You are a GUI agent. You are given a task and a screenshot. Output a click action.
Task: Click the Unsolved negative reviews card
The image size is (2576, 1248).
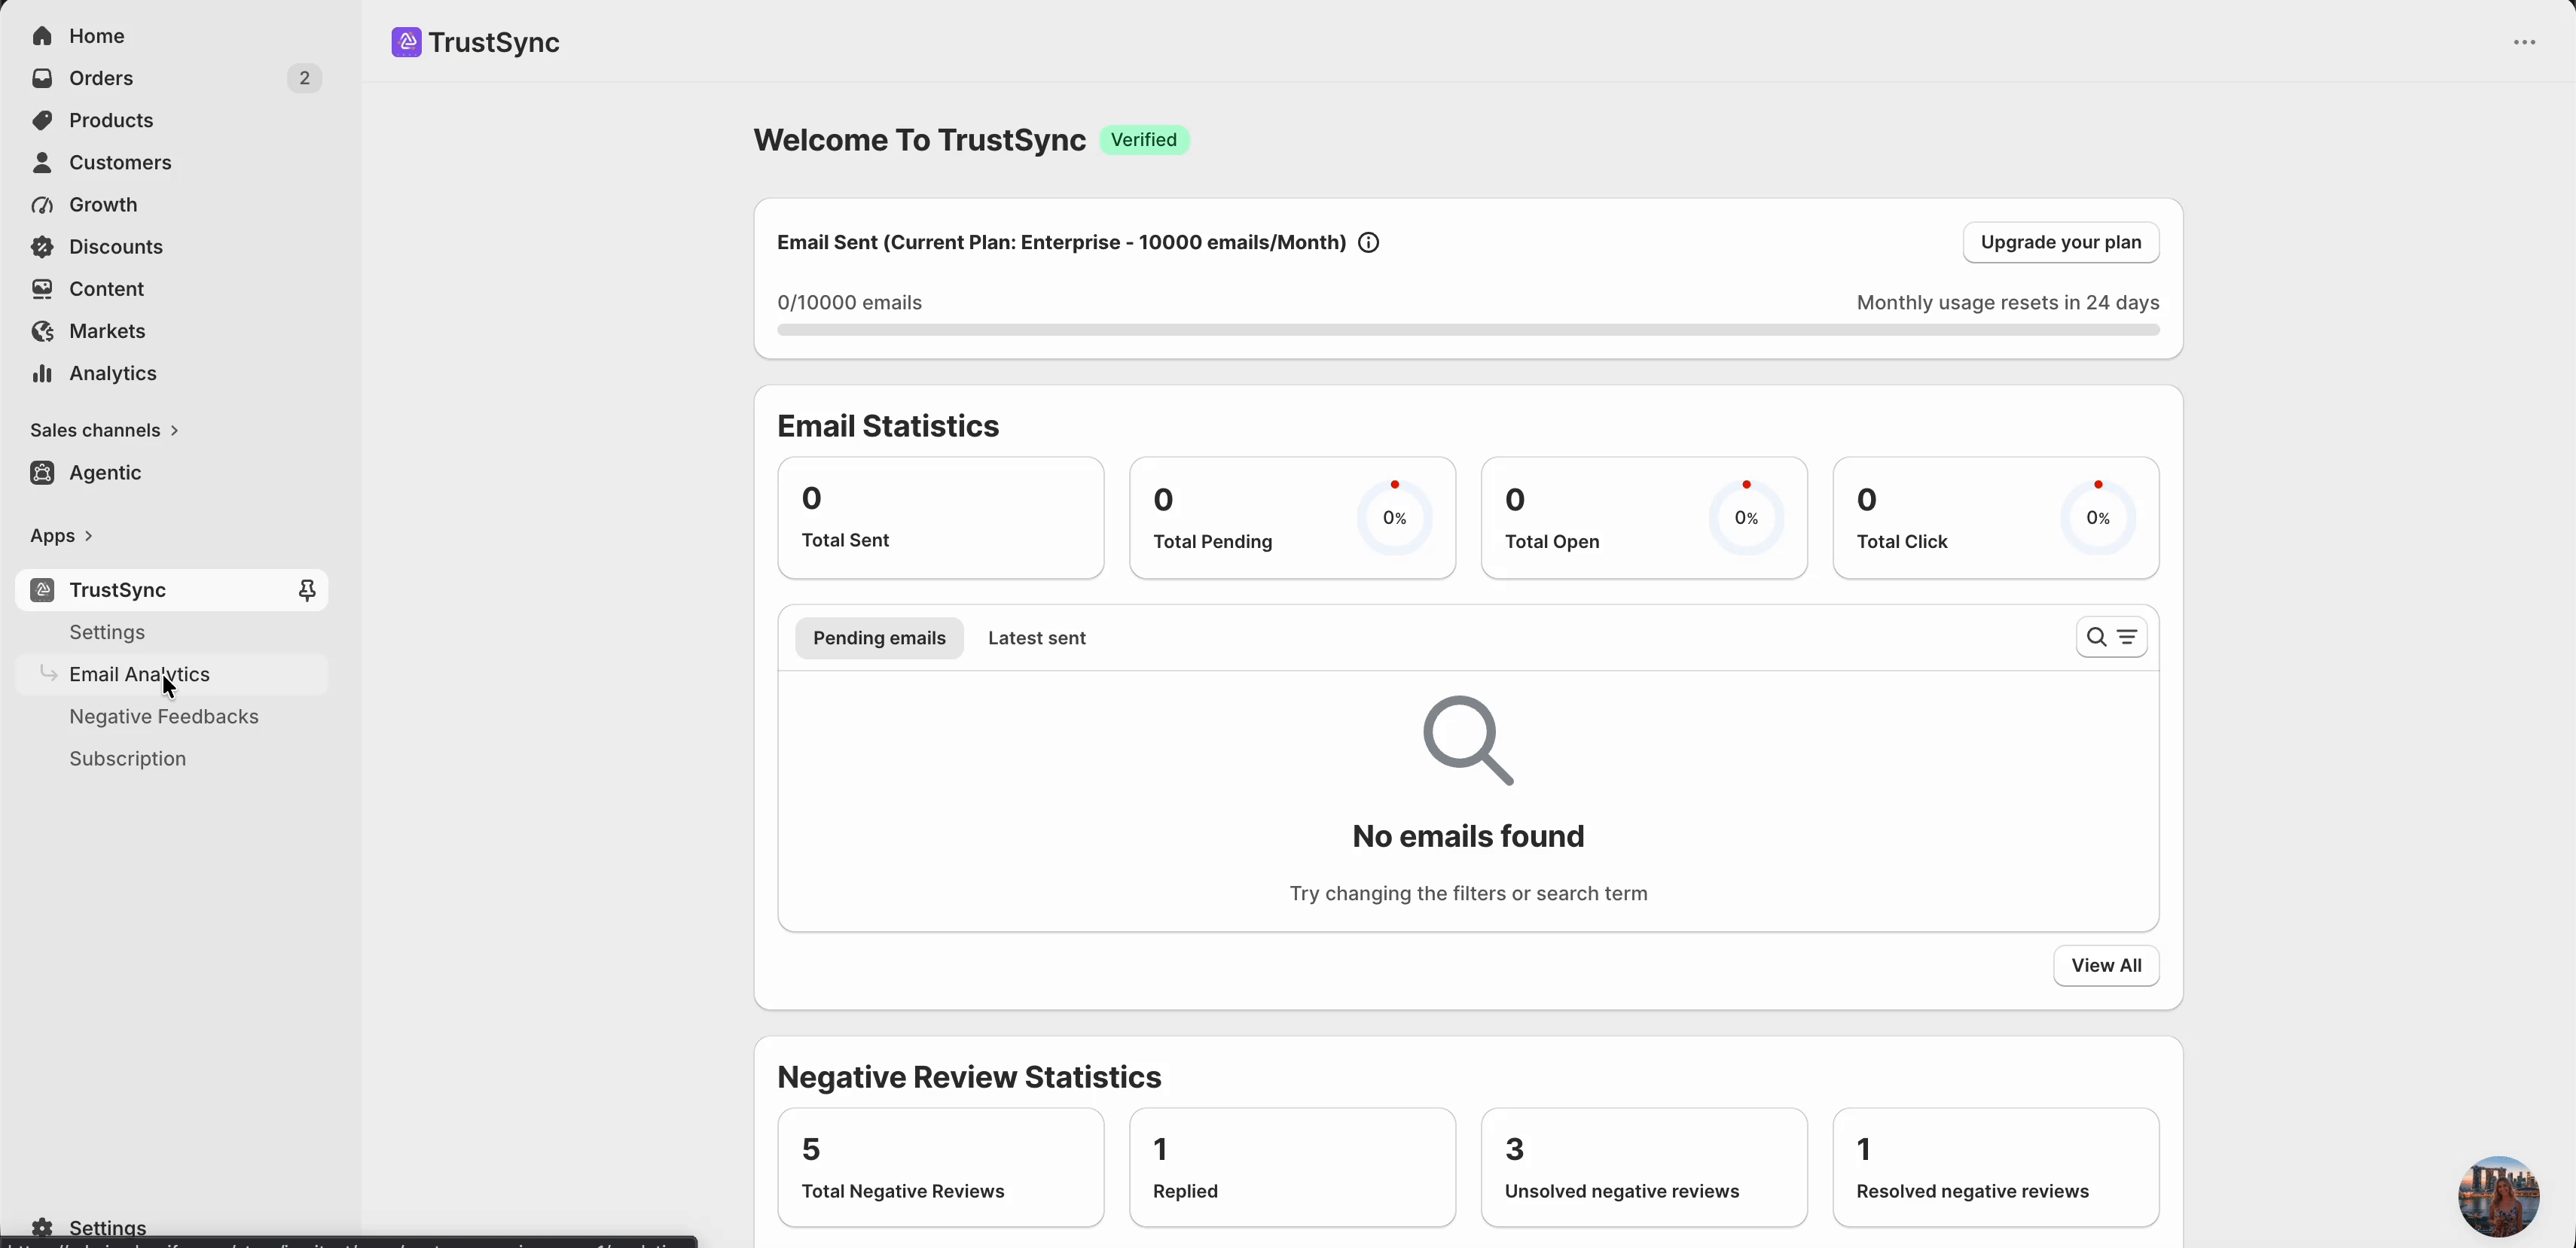coord(1645,1167)
